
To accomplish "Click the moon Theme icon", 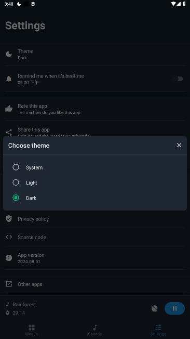I will pos(9,54).
